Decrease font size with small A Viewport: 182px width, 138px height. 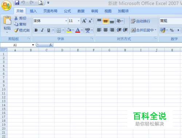coord(90,21)
